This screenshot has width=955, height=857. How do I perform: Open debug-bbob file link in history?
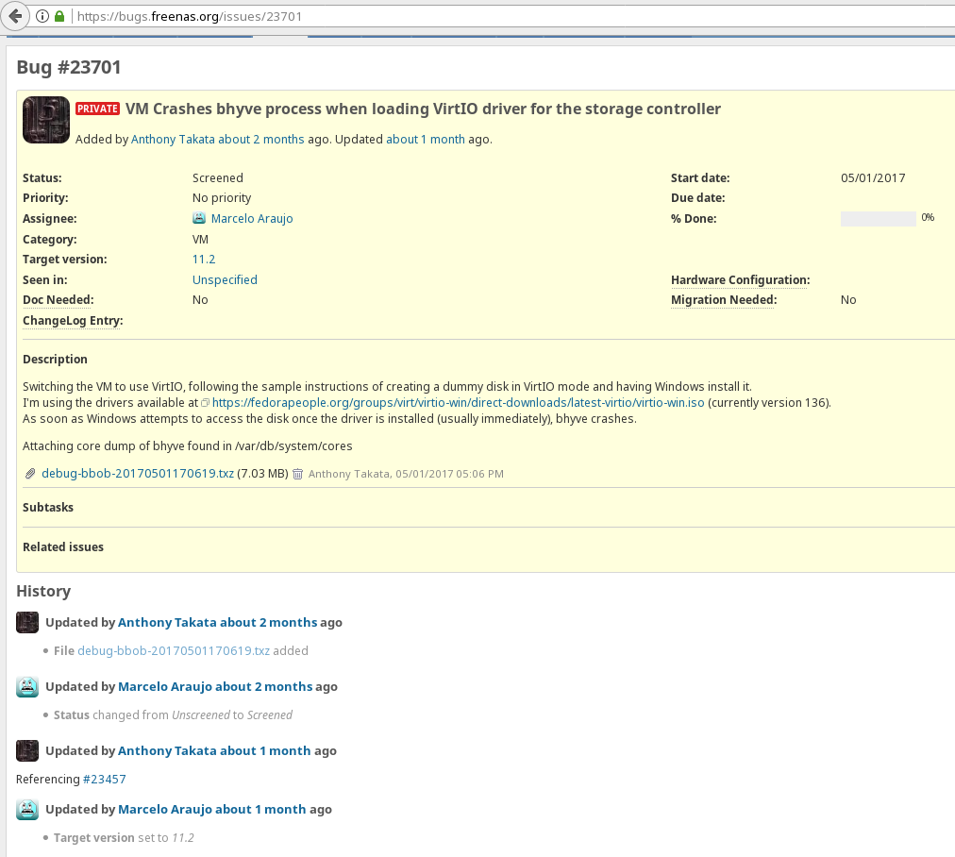tap(174, 650)
